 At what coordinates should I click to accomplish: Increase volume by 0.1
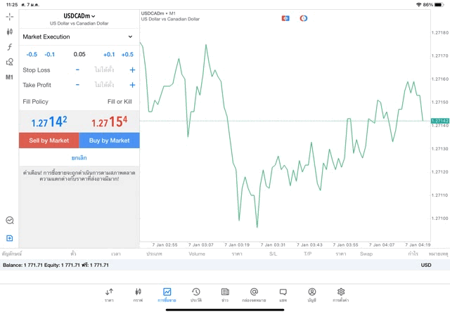pyautogui.click(x=109, y=55)
